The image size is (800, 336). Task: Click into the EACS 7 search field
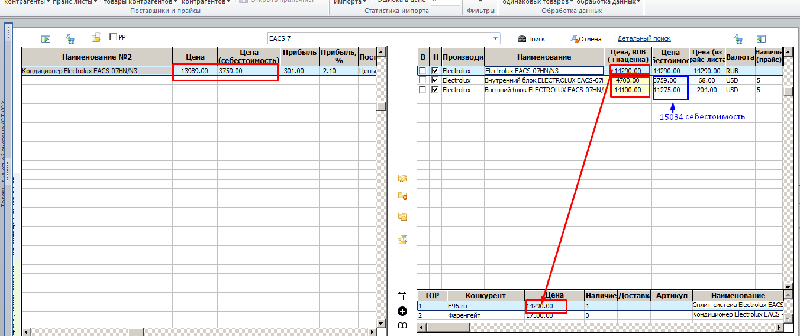tap(379, 39)
